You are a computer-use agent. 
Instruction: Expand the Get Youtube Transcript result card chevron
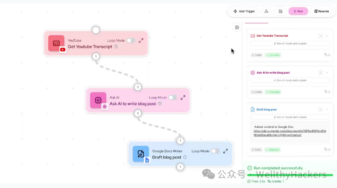[327, 36]
